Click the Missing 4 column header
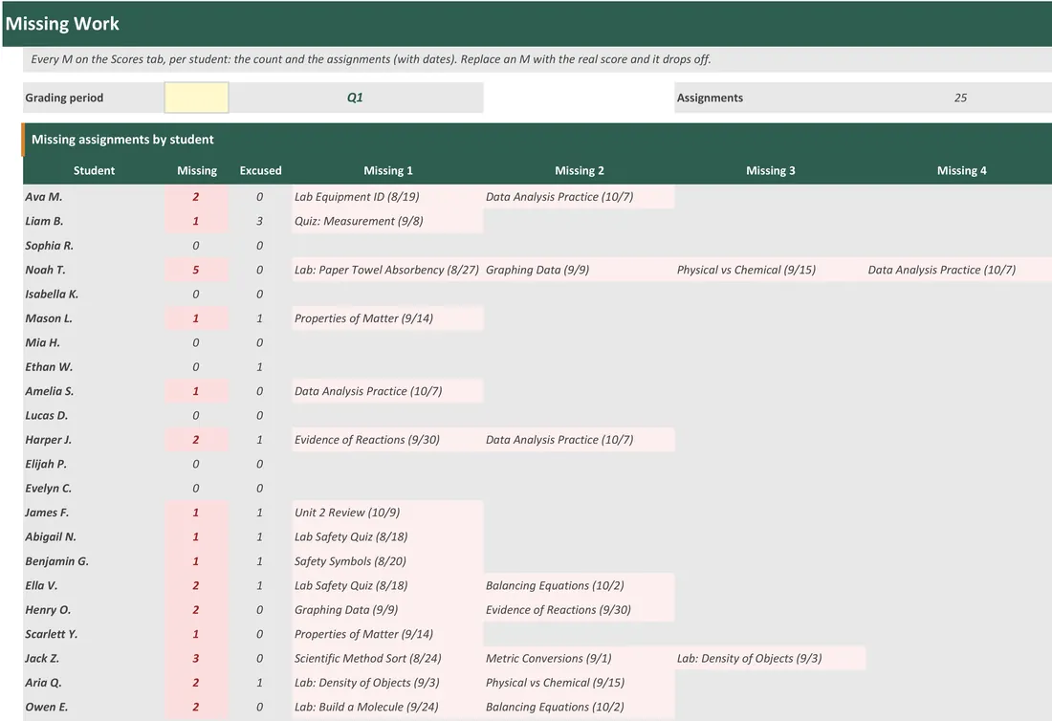The width and height of the screenshot is (1052, 721). click(961, 170)
